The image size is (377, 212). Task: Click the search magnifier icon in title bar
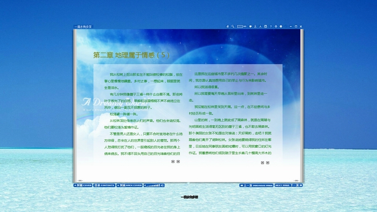[x=233, y=26]
